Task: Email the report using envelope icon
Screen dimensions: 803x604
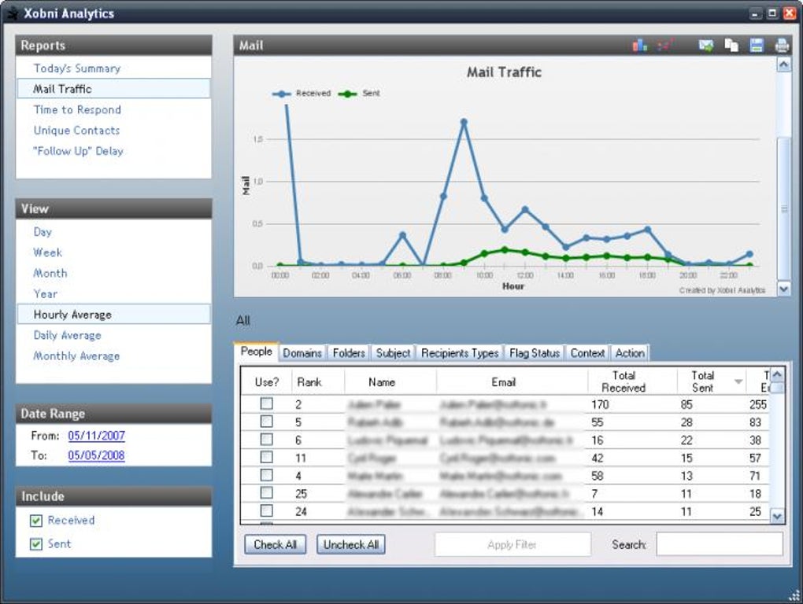Action: 706,46
